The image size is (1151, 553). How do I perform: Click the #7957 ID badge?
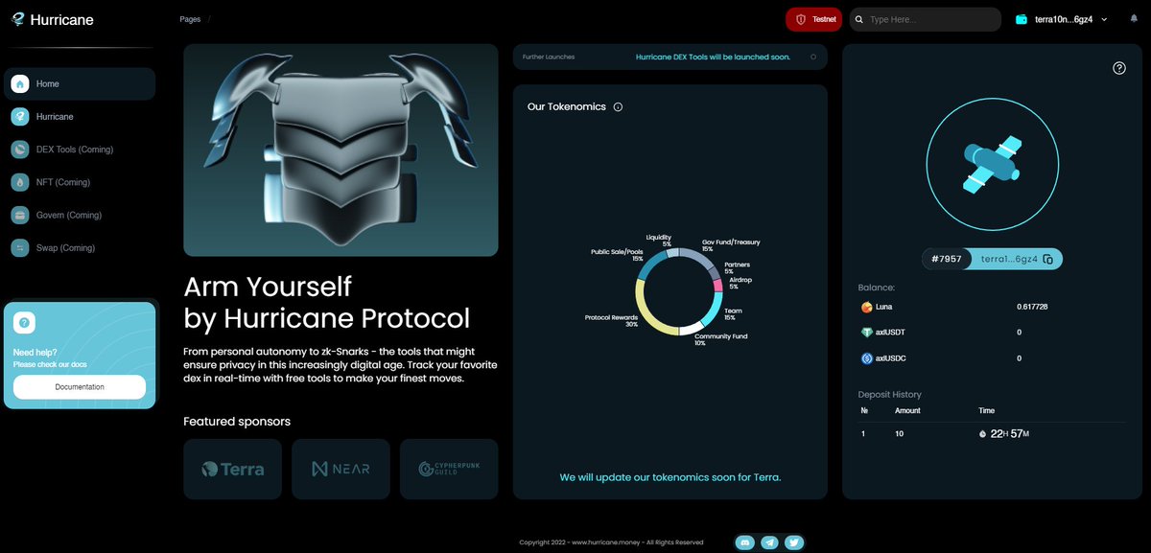(x=945, y=259)
